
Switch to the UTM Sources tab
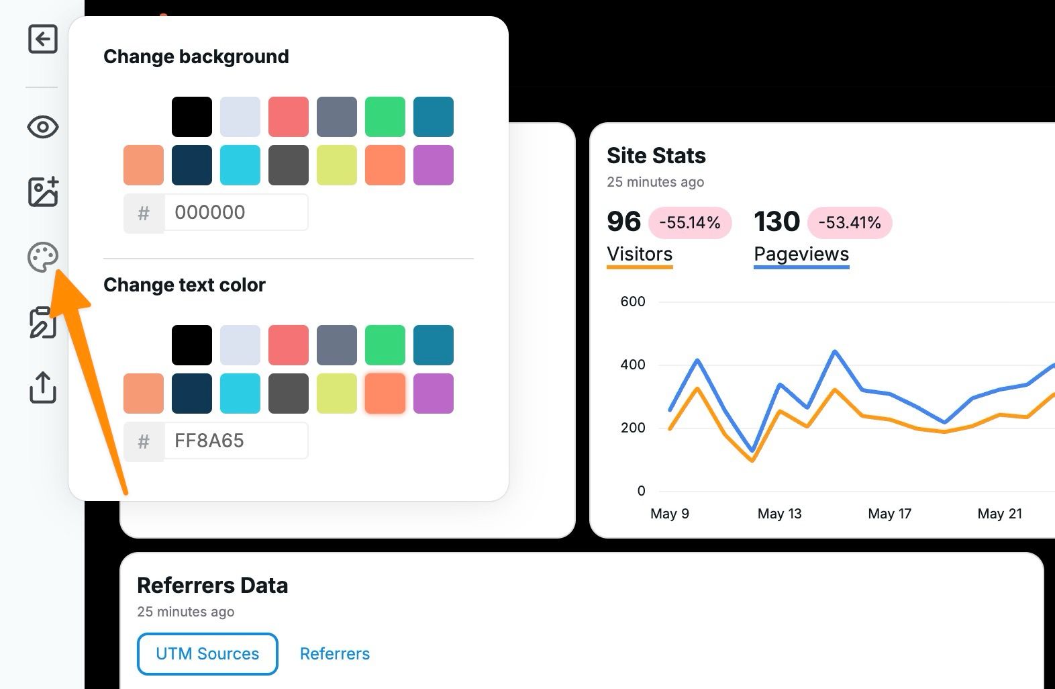pos(207,653)
